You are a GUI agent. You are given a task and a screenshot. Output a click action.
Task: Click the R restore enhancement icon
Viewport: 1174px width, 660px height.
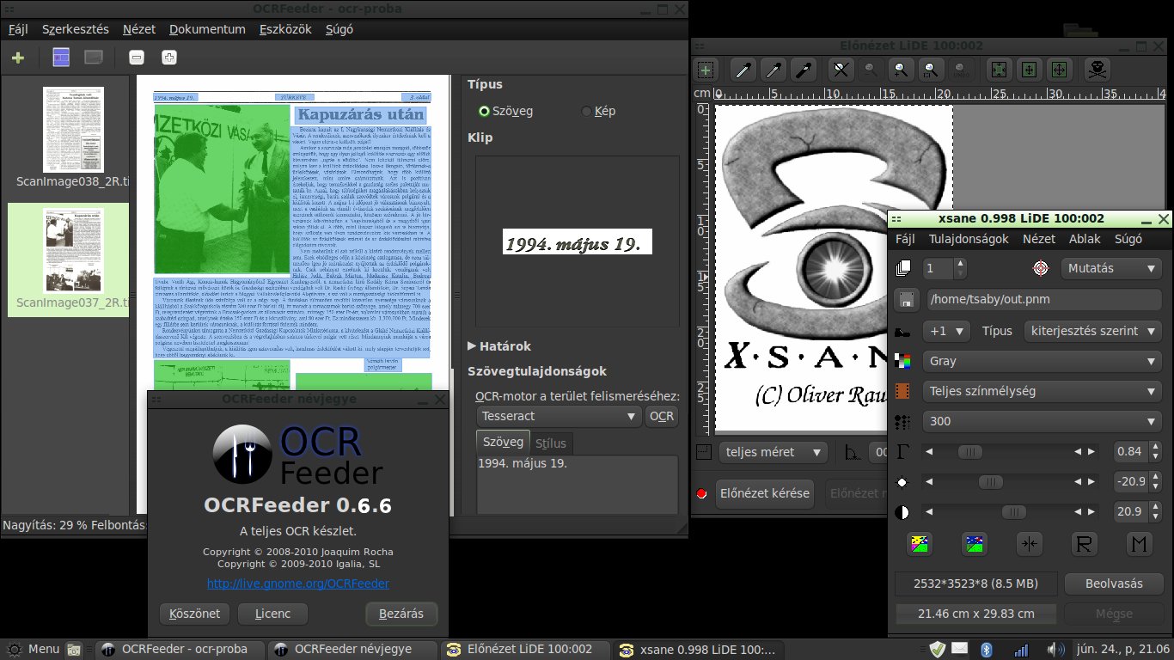pos(1085,543)
